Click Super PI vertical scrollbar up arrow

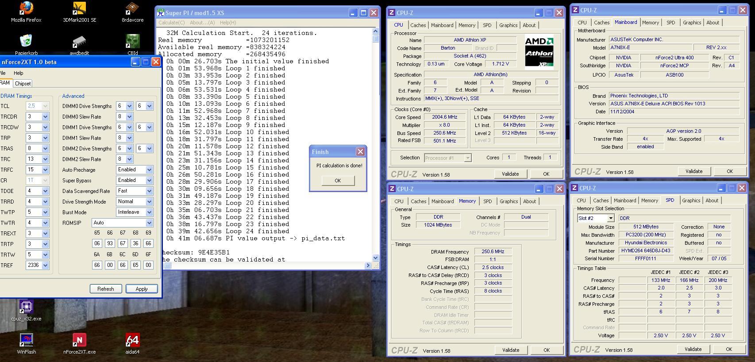(x=376, y=31)
